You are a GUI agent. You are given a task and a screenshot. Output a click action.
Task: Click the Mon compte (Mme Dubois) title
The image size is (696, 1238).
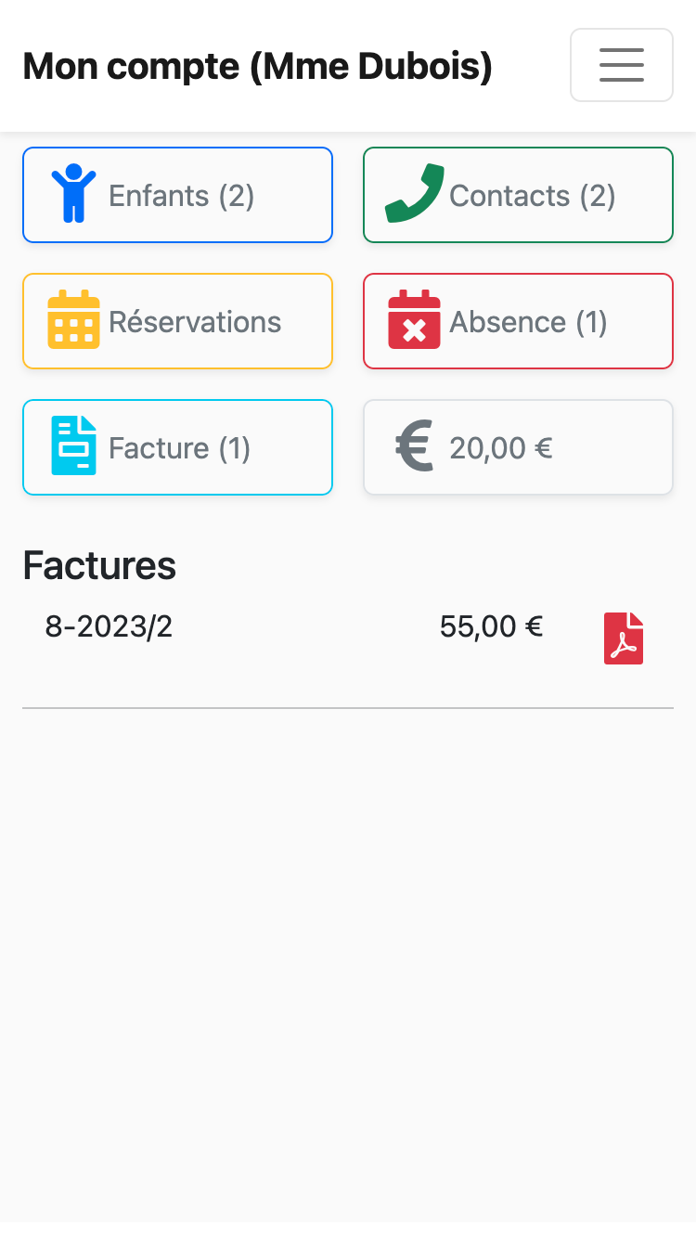tap(257, 67)
